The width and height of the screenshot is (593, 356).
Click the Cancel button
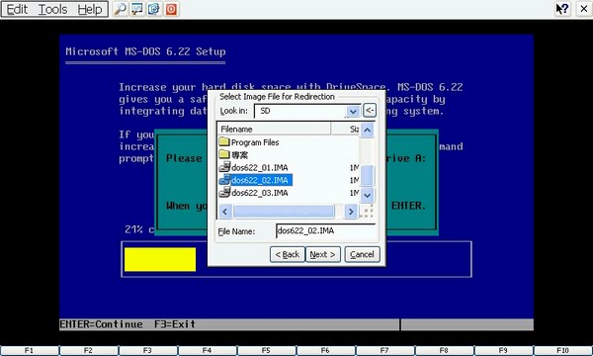[362, 254]
